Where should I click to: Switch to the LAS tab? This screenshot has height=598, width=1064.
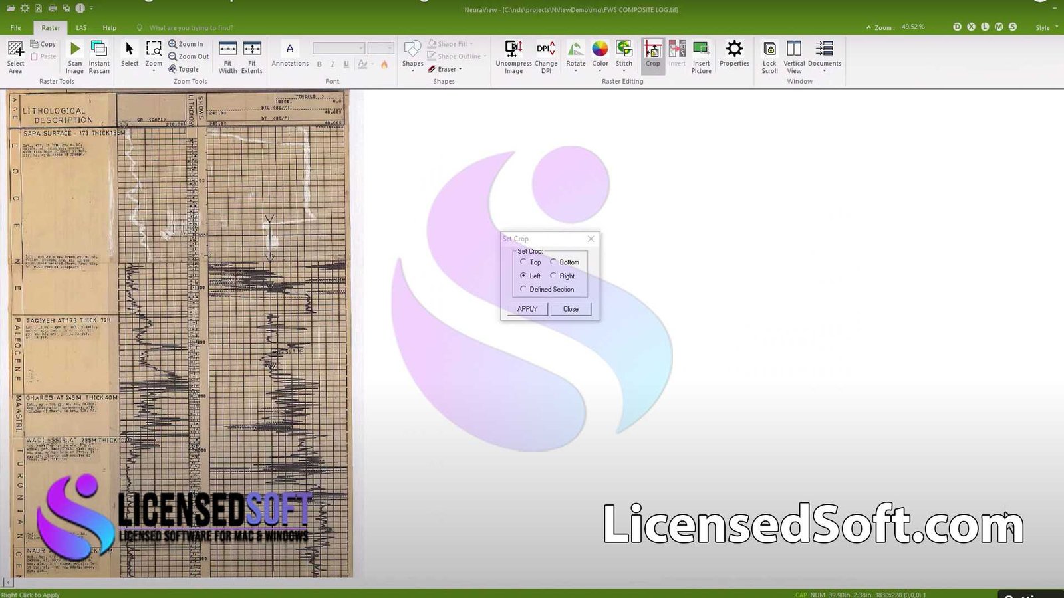click(x=81, y=27)
